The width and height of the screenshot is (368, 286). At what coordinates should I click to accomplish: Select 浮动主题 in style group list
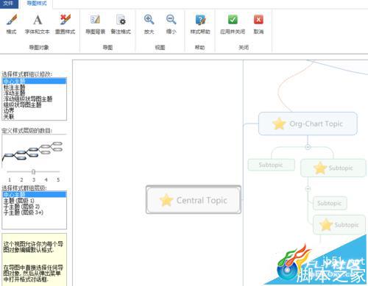pos(15,93)
